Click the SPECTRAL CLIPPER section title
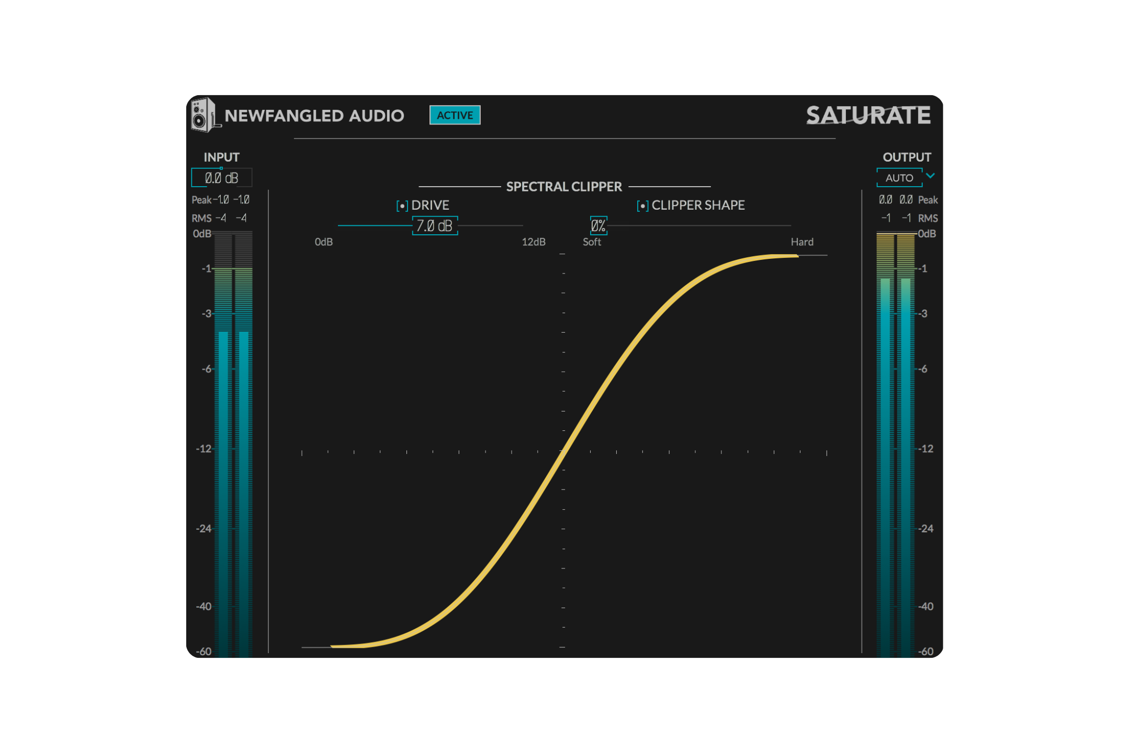The image size is (1130, 753). point(564,187)
